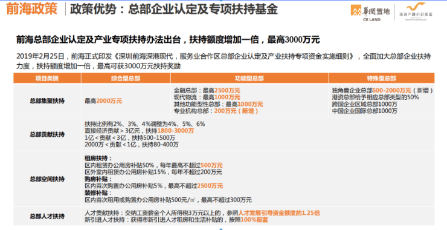447x230 pixels.
Task: Click the slide title 政策优势 heading
Action: point(174,9)
